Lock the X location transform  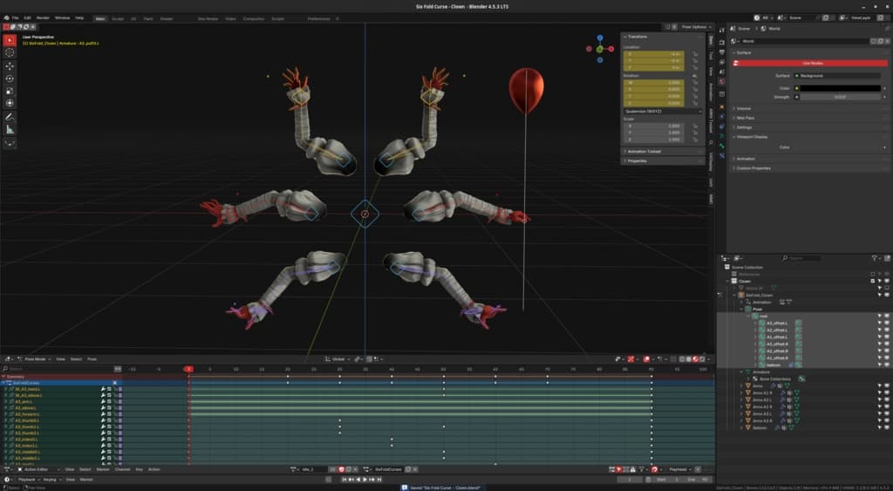tap(695, 54)
